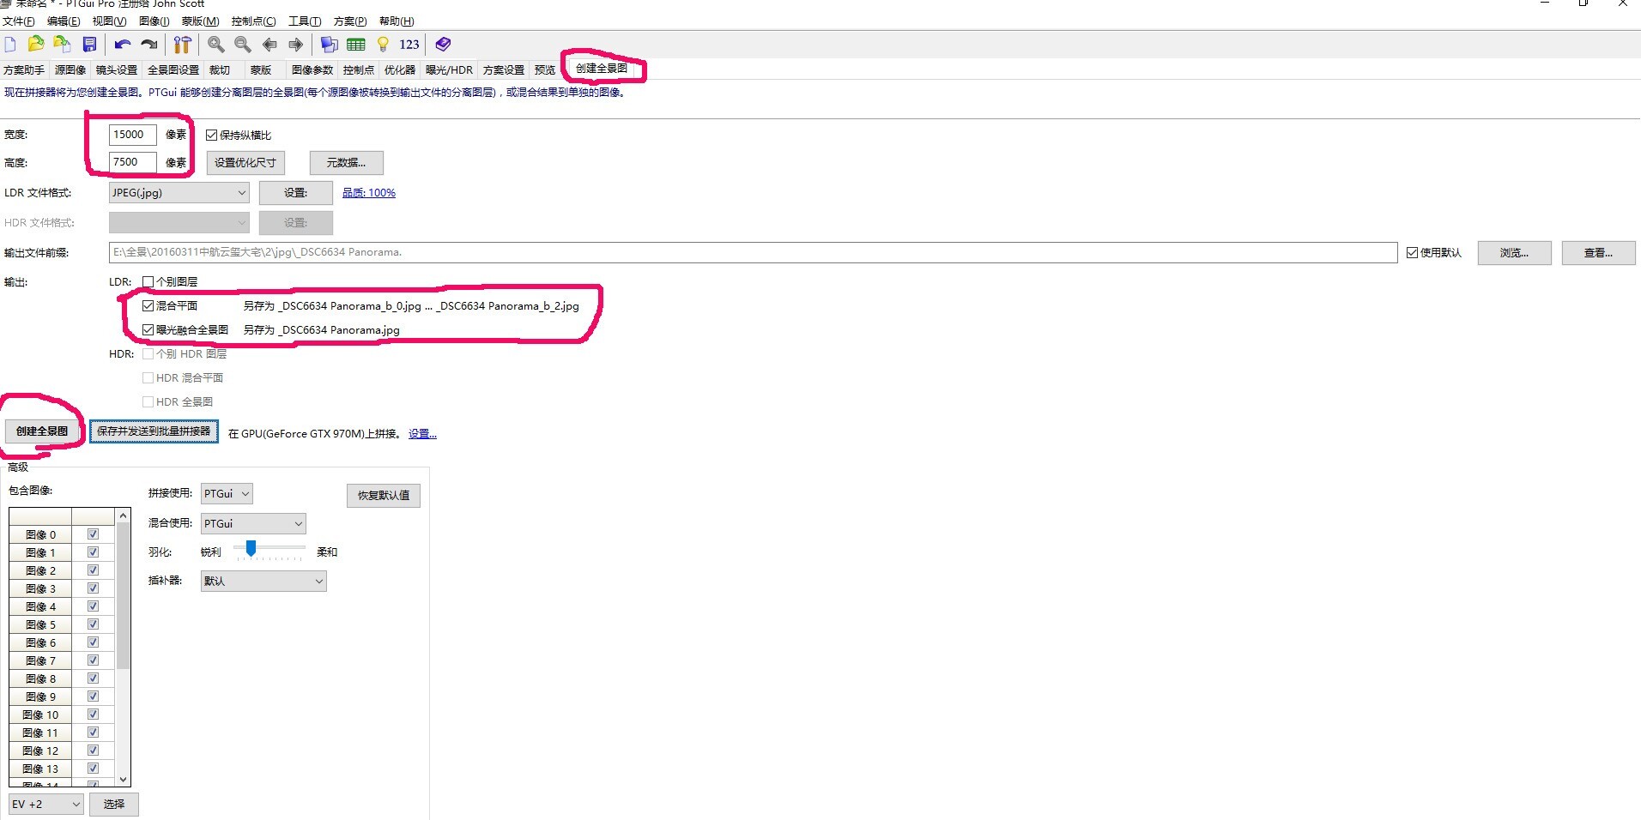Viewport: 1641px width, 820px height.
Task: Open the 蒙版(M) menu
Action: (200, 21)
